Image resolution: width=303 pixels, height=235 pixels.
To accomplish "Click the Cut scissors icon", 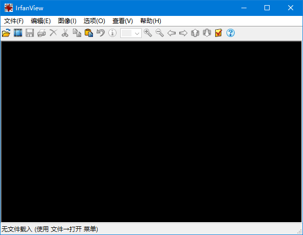I will pyautogui.click(x=65, y=33).
